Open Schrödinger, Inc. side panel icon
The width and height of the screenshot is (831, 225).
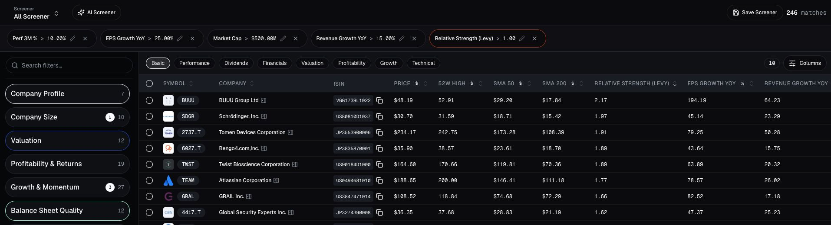coord(264,116)
